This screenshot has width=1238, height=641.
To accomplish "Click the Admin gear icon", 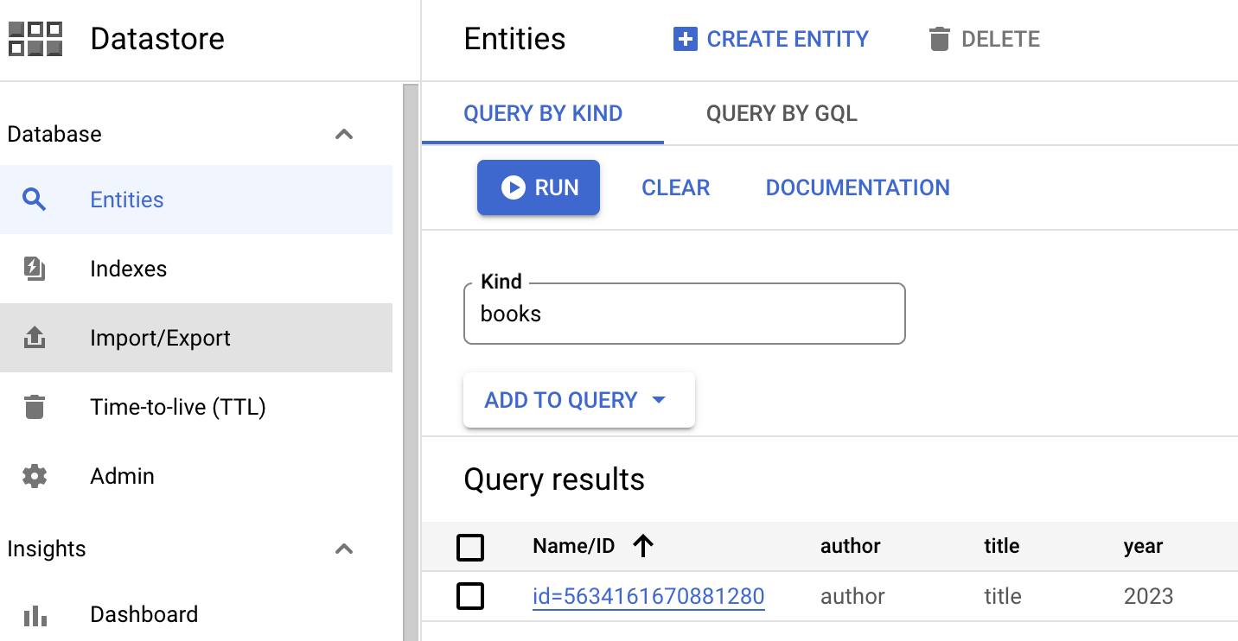I will 34,476.
